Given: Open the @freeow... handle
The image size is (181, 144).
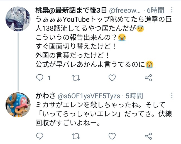Looking at the screenshot, I should [x=125, y=10].
